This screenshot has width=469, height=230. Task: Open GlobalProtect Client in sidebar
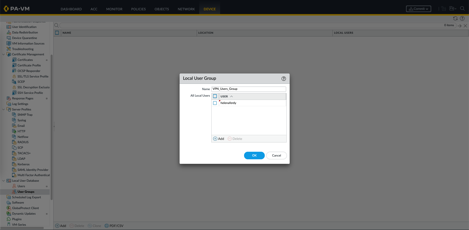pos(25,208)
